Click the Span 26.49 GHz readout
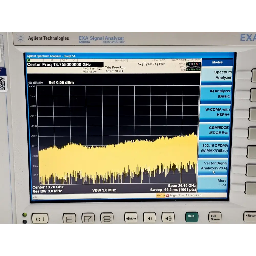The height and width of the screenshot is (256, 256). click(182, 186)
